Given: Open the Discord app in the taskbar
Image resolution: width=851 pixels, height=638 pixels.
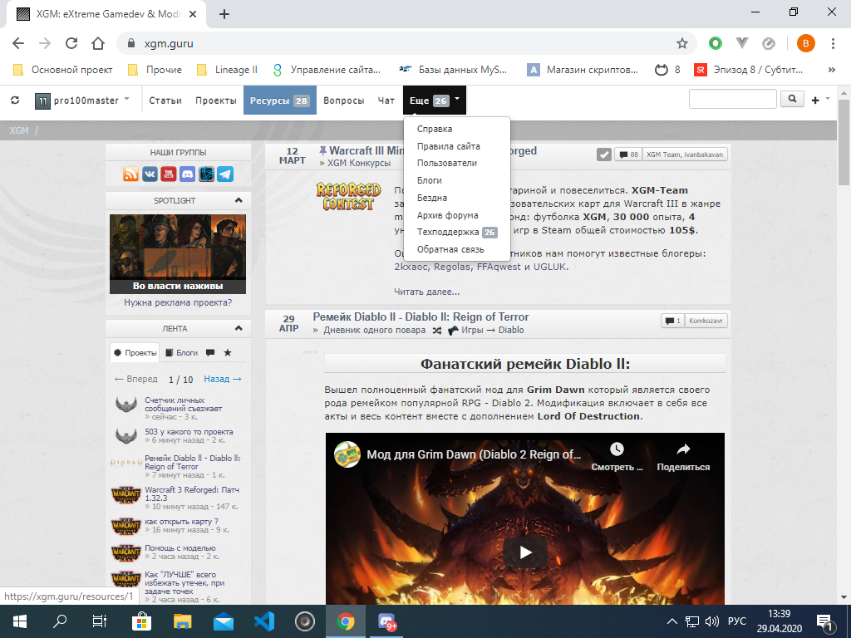Looking at the screenshot, I should [386, 621].
